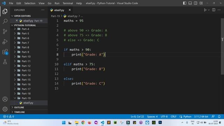Expand the Part-4 folder

15,29
